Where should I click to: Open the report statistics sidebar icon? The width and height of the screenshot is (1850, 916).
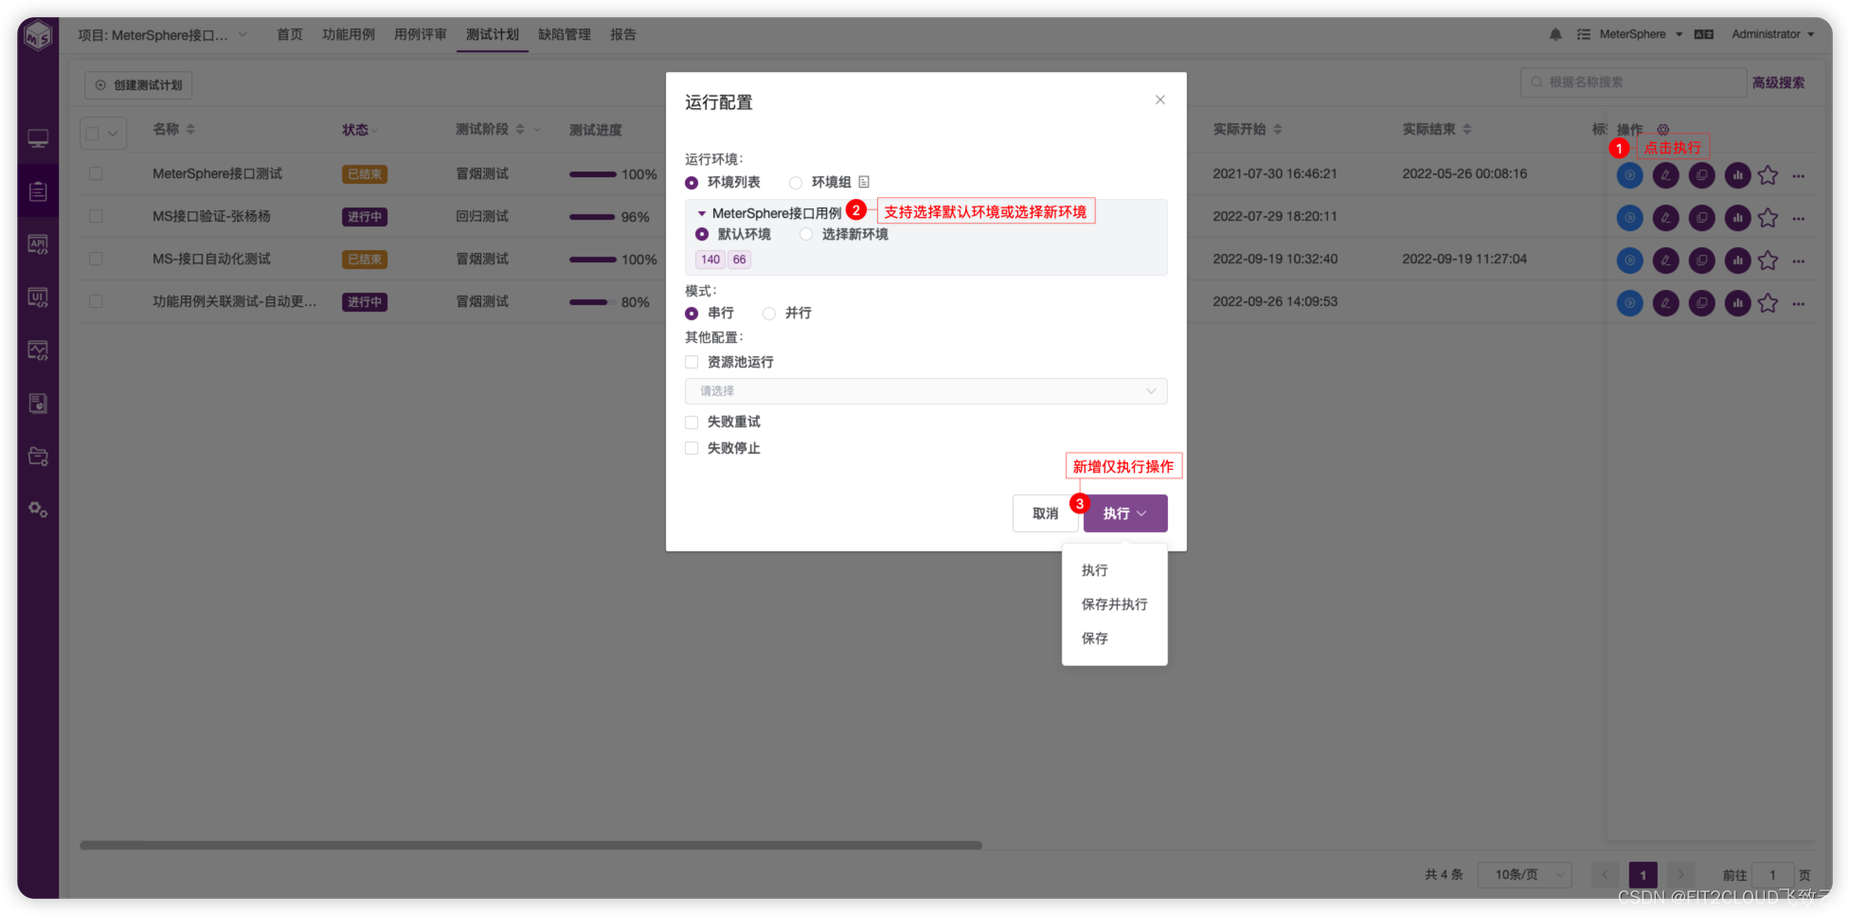pos(38,404)
